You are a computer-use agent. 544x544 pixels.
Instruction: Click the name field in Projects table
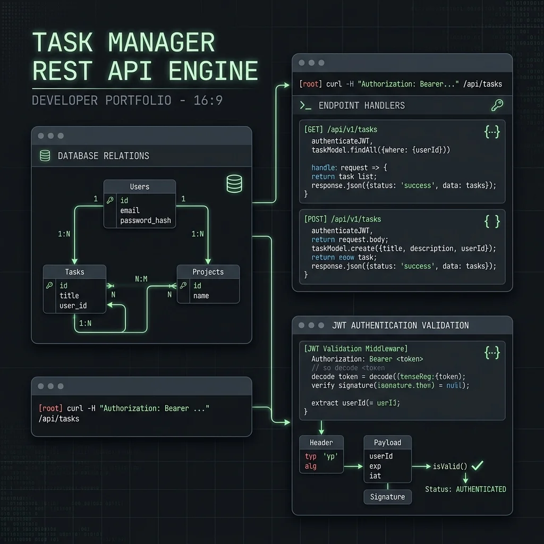201,295
